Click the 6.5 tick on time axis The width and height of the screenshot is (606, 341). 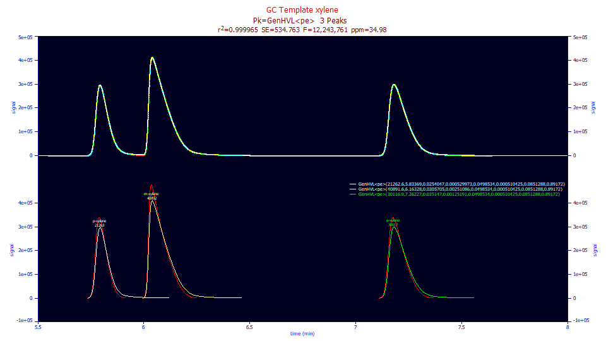[x=249, y=327]
